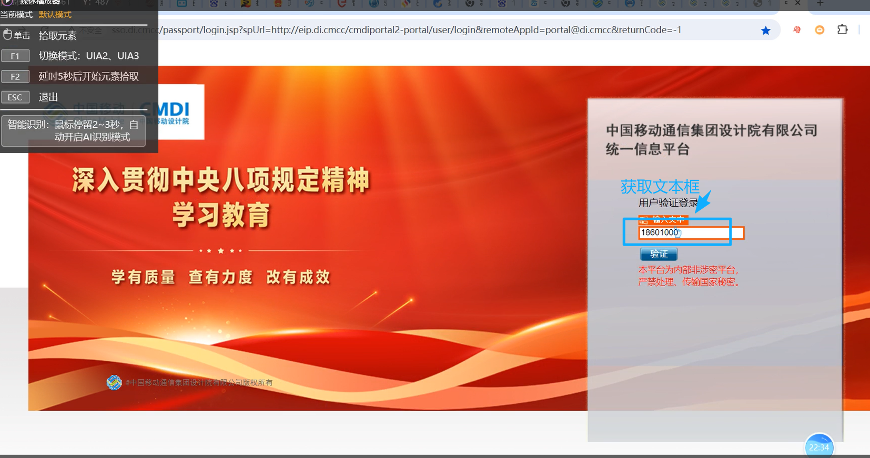Click the ESC key label for 退出

point(15,97)
